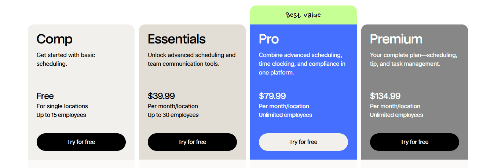Click the Premium plan title
This screenshot has height=168, width=494.
pos(396,39)
